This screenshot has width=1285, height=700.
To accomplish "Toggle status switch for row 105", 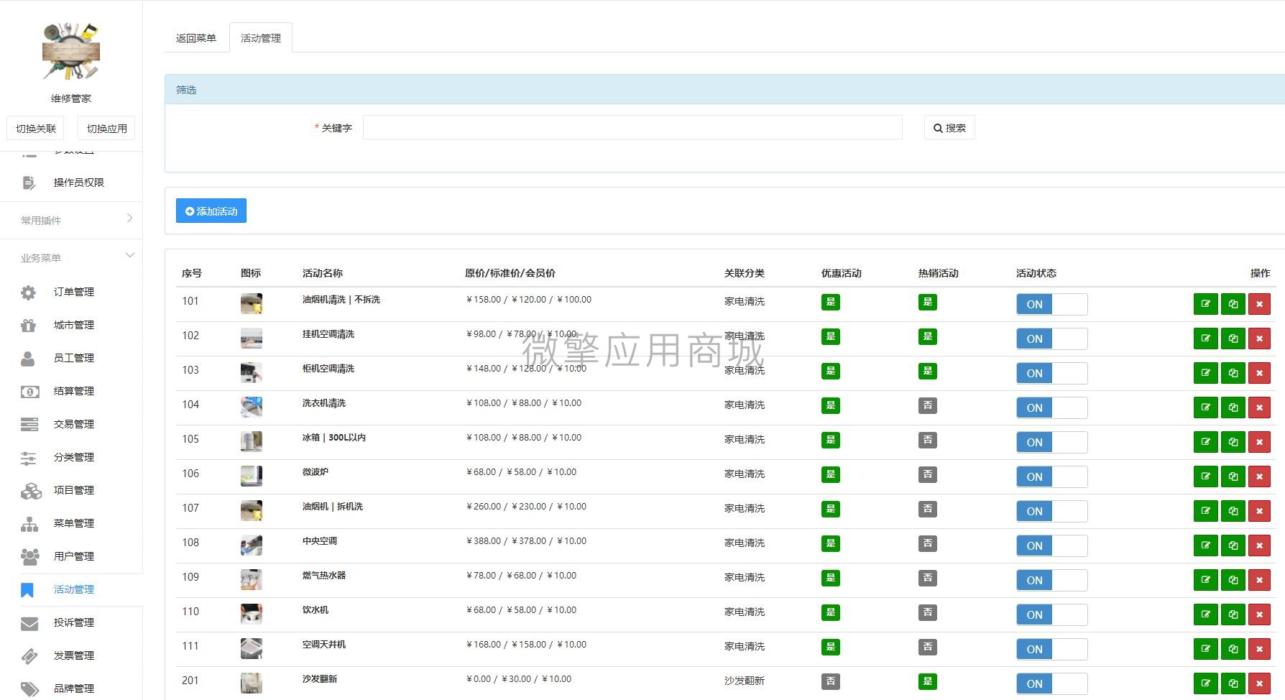I will pos(1051,442).
